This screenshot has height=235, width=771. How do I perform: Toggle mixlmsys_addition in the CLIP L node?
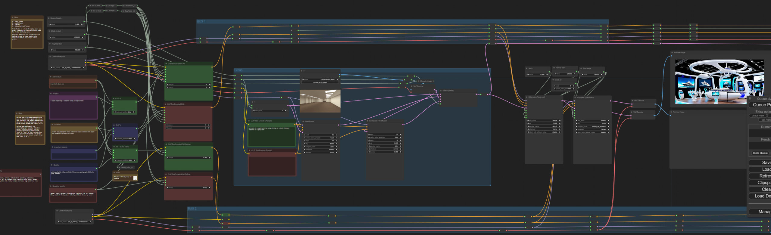125,139
